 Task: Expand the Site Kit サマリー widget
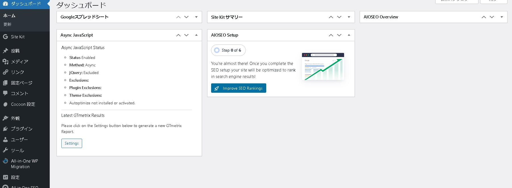click(349, 17)
